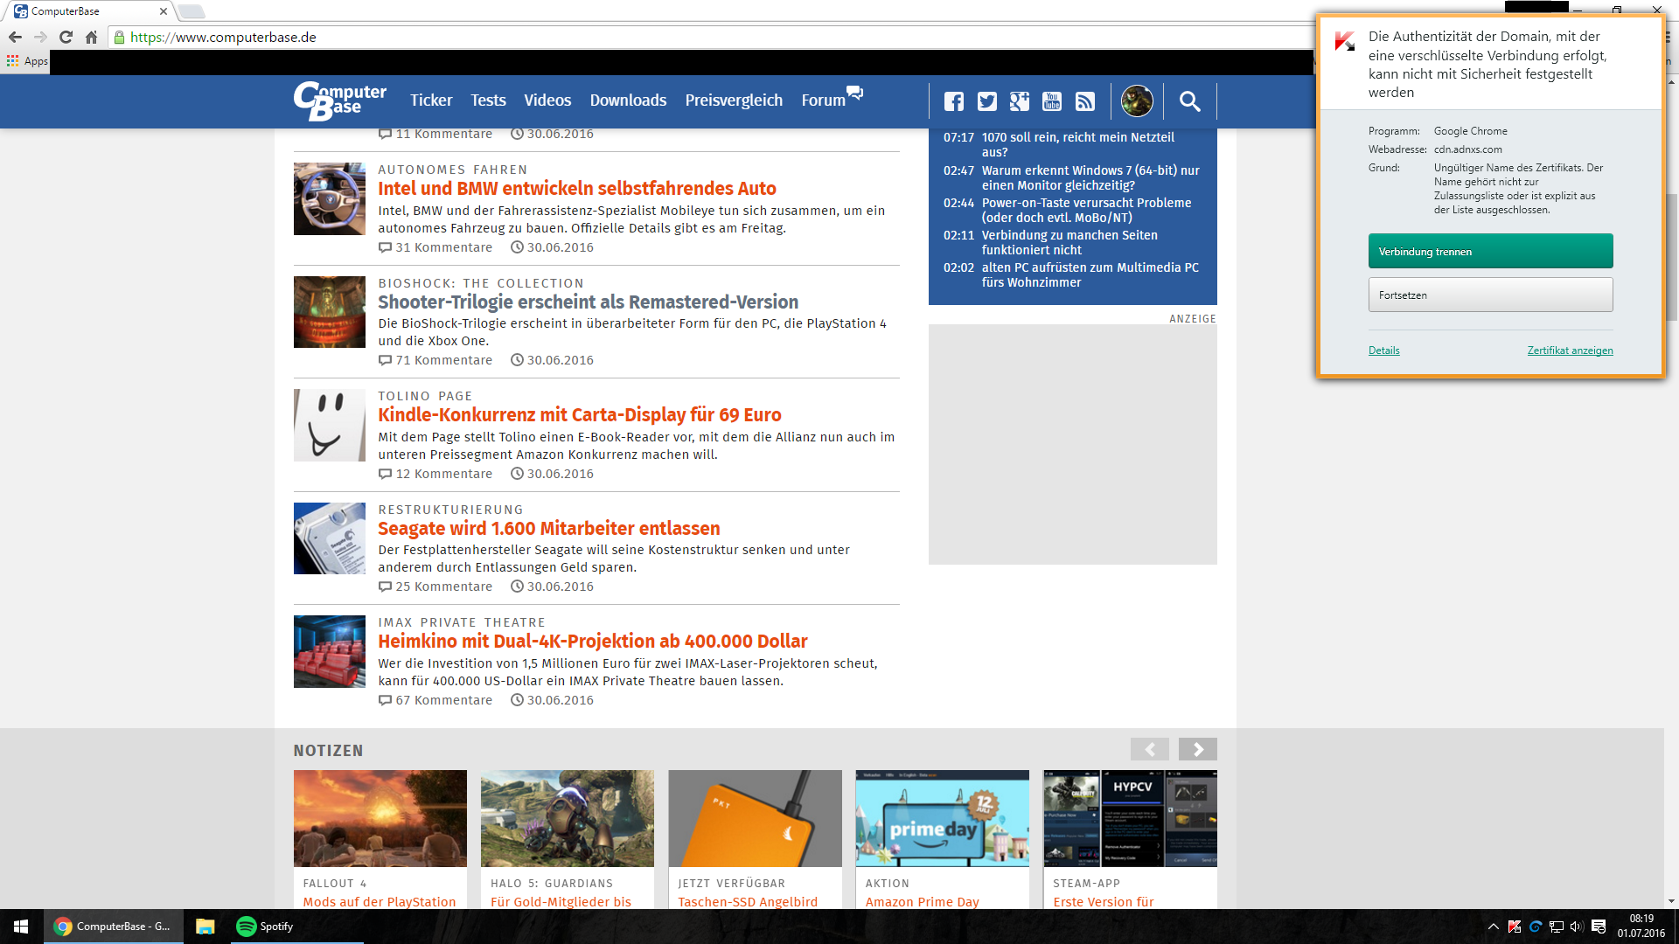Go to Chrome home page icon

91,37
